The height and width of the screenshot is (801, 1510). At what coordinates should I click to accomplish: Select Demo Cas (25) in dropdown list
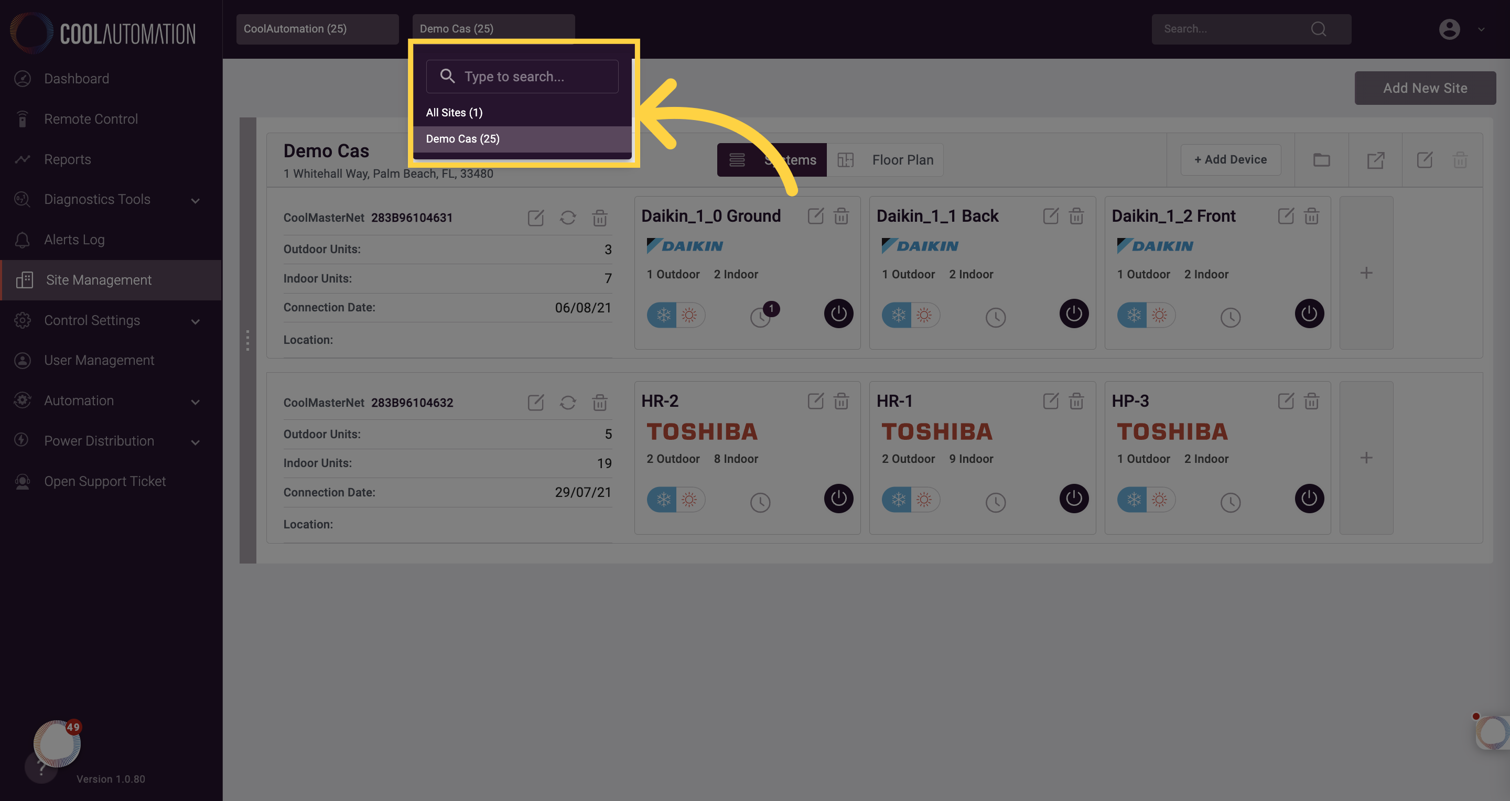(522, 139)
